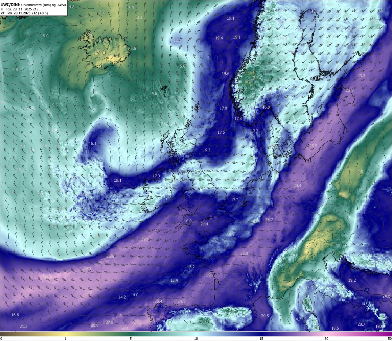Click the 16.2 value label

click(x=206, y=150)
